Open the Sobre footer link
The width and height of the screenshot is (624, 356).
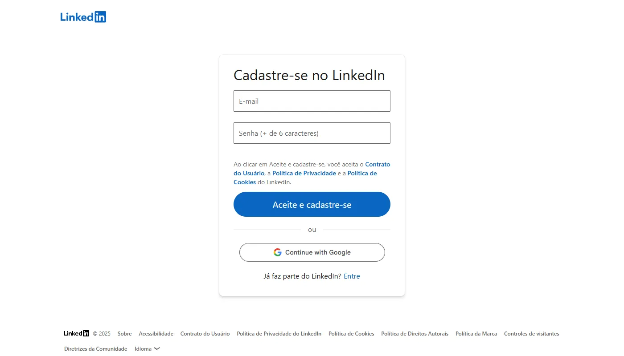pos(125,334)
